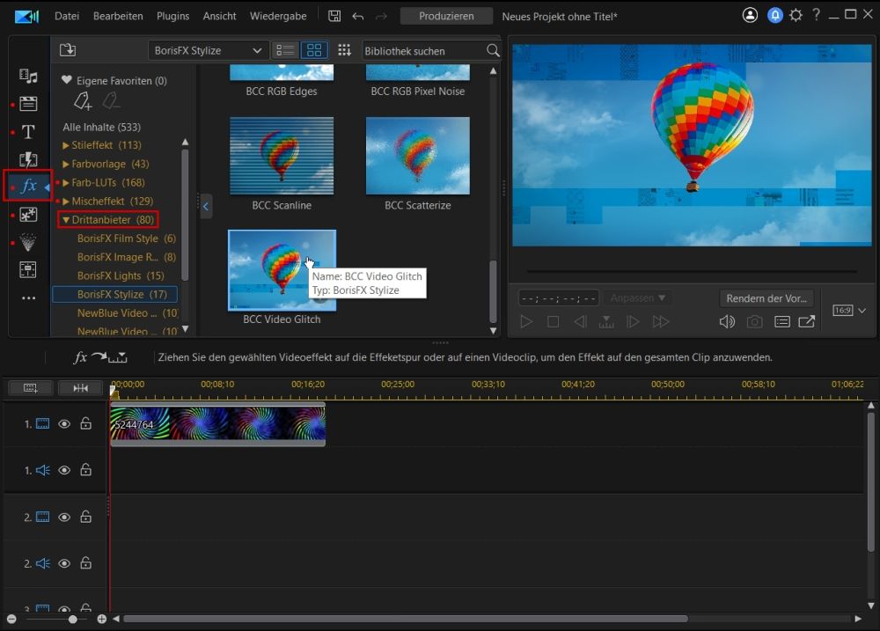This screenshot has height=631, width=880.
Task: Select the BCC Scatterize effect thumbnail
Action: point(417,156)
